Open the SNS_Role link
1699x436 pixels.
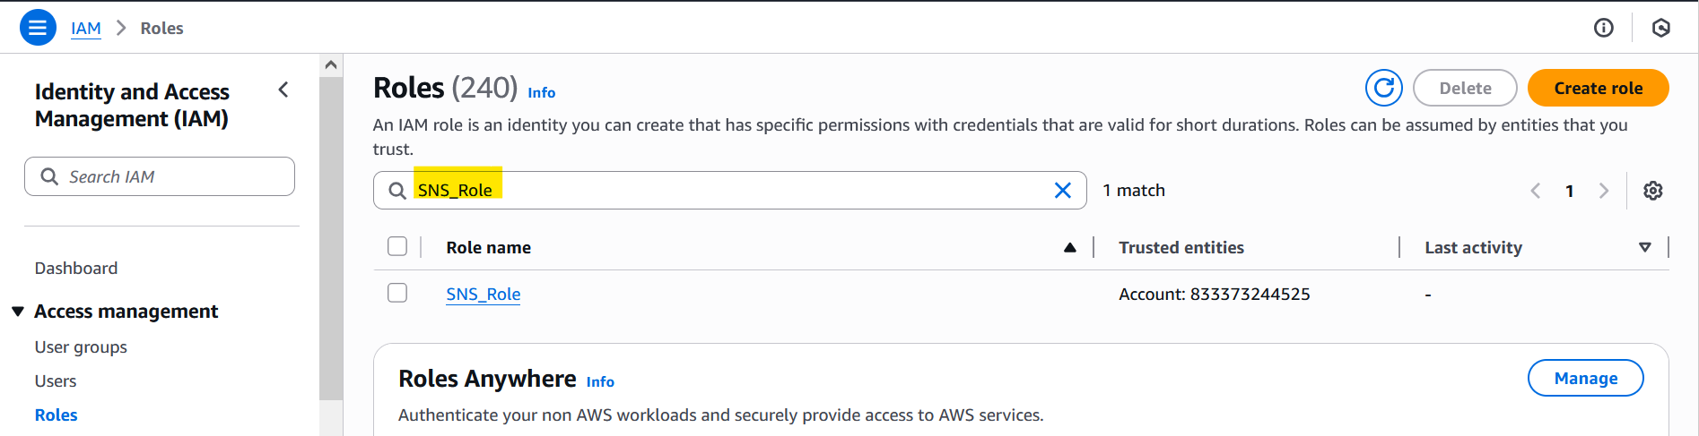(484, 294)
